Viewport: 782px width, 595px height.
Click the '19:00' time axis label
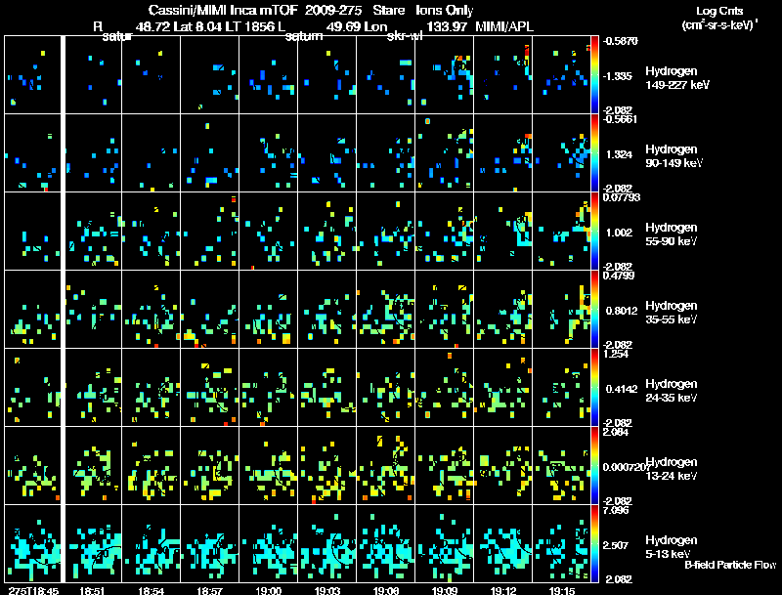click(x=268, y=591)
